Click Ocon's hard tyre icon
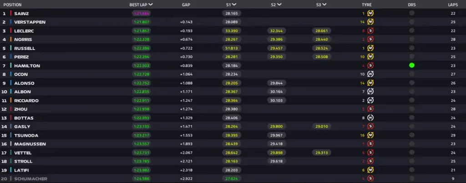The width and height of the screenshot is (466, 183). [x=370, y=74]
